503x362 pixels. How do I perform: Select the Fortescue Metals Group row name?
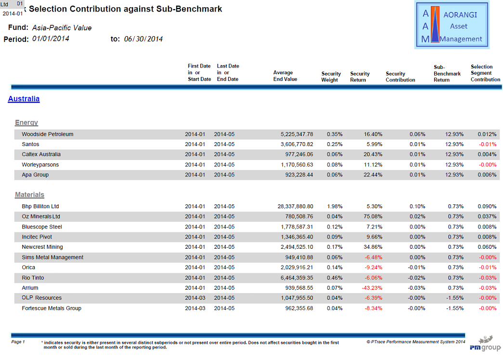[52, 308]
